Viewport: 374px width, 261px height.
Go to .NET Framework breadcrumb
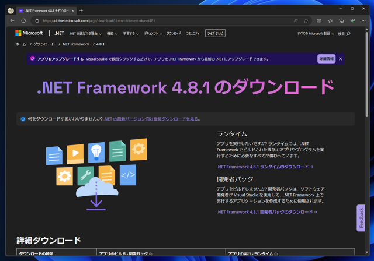75,44
